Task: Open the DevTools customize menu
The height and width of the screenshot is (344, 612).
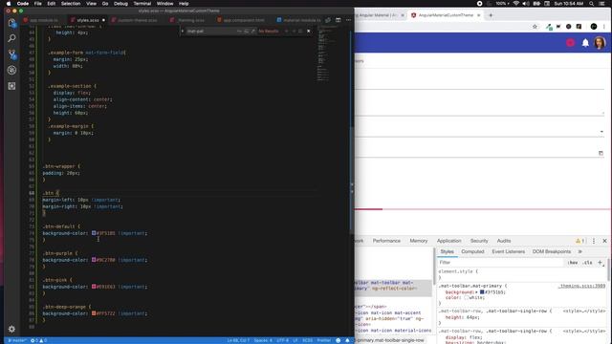Action: (x=594, y=241)
